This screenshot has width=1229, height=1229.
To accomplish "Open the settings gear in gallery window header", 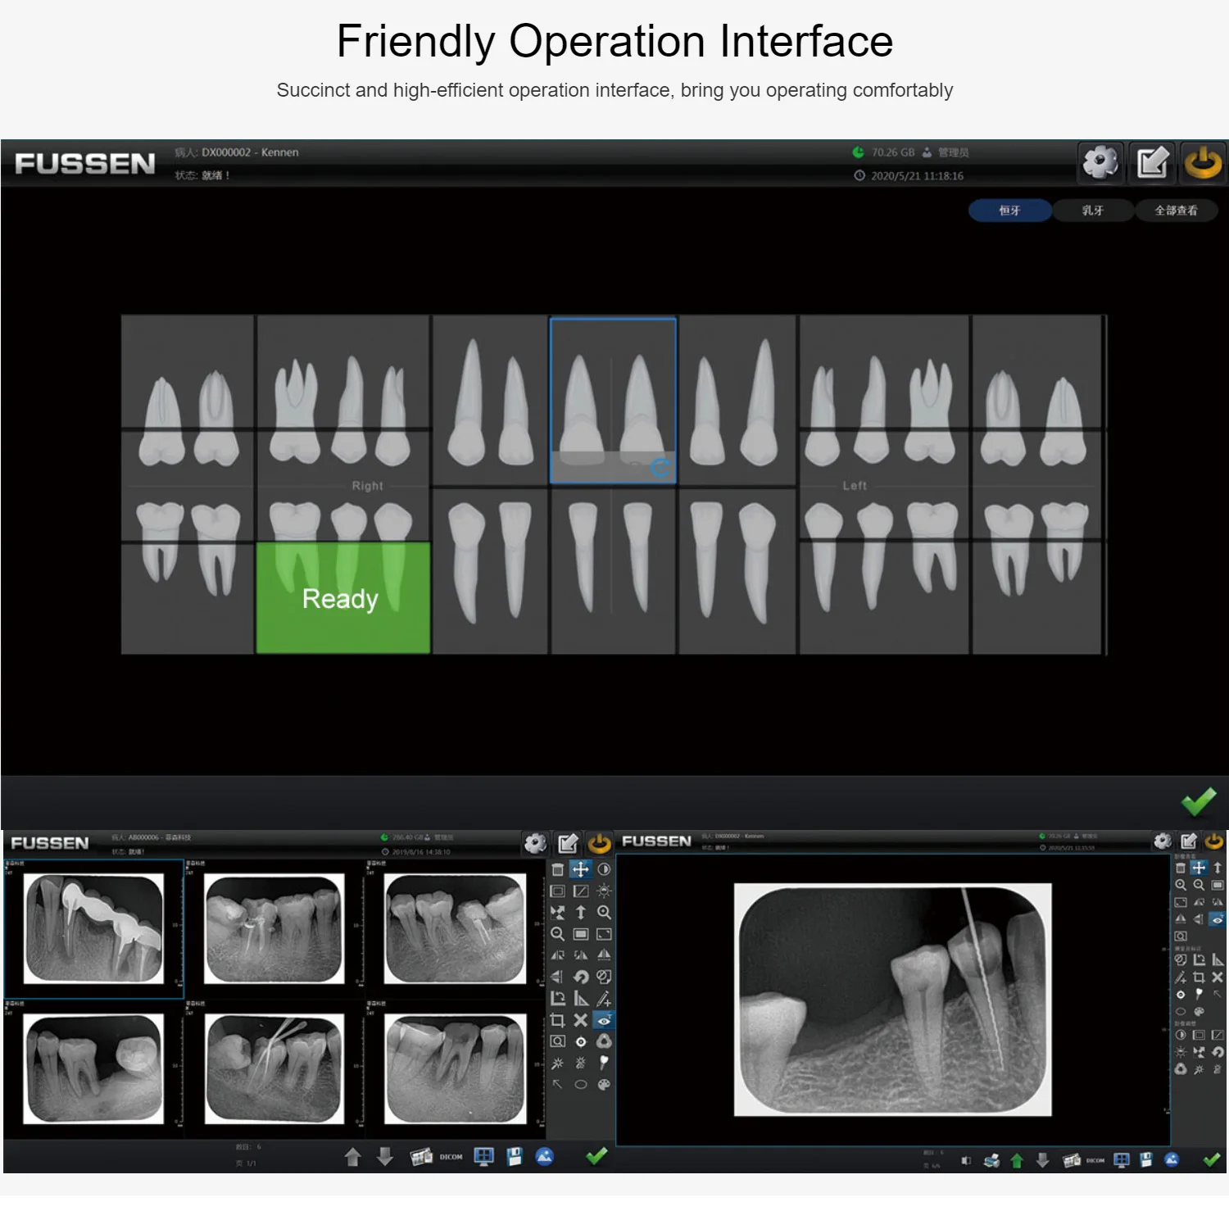I will click(536, 842).
